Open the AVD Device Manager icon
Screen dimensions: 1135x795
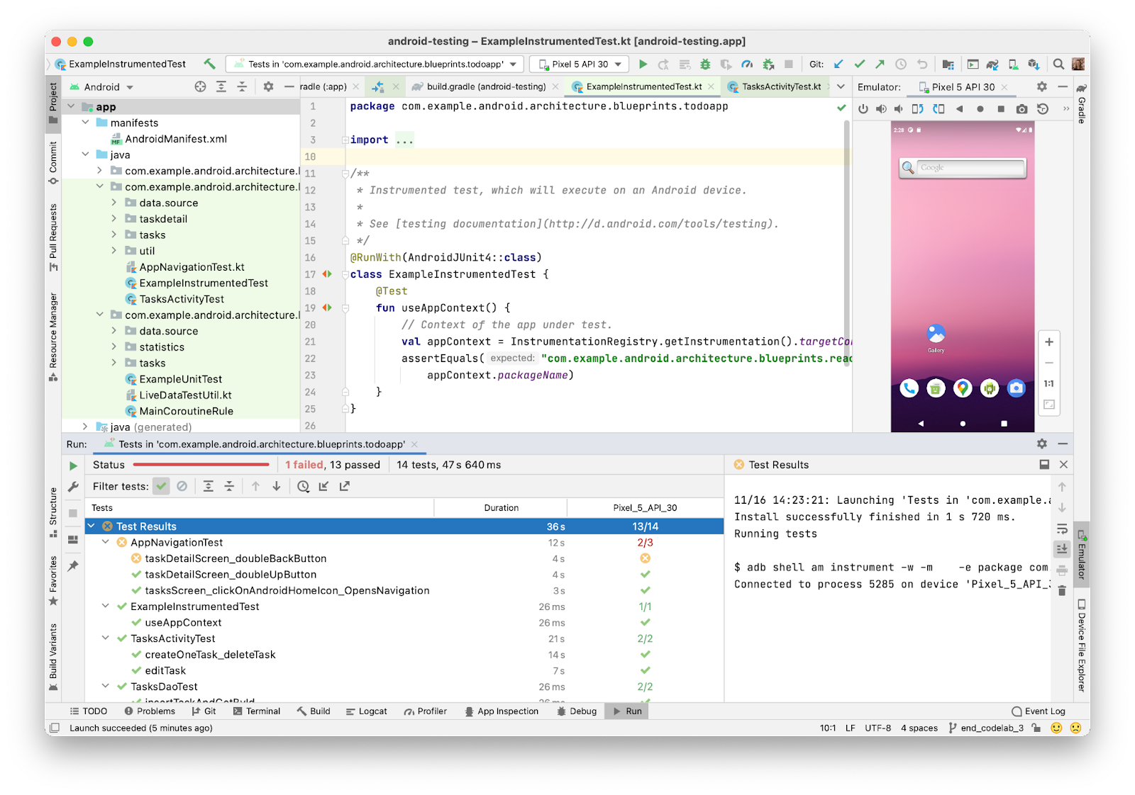point(1013,64)
